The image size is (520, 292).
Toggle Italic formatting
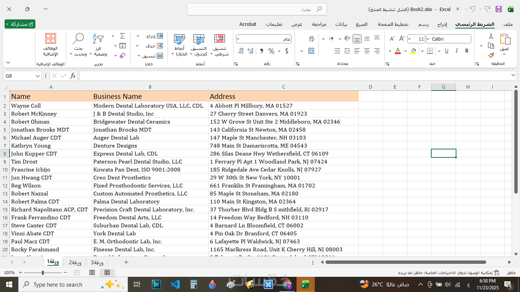click(x=456, y=51)
